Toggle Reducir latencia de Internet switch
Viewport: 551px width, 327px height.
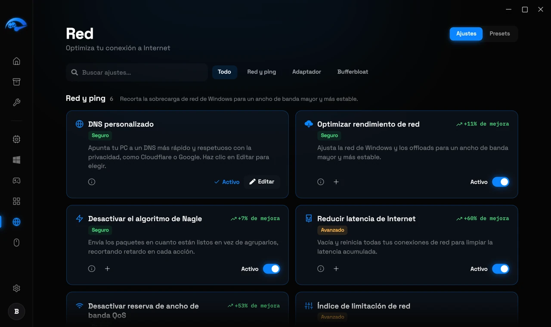pyautogui.click(x=501, y=269)
